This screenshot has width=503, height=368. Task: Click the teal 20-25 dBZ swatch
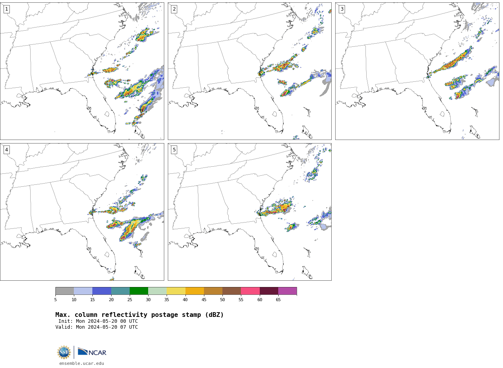coord(120,291)
